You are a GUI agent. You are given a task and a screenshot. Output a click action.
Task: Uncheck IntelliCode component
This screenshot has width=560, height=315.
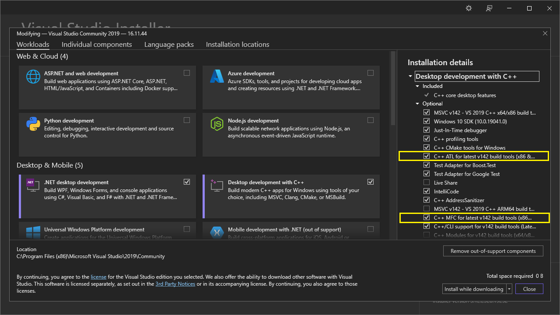[x=427, y=191]
